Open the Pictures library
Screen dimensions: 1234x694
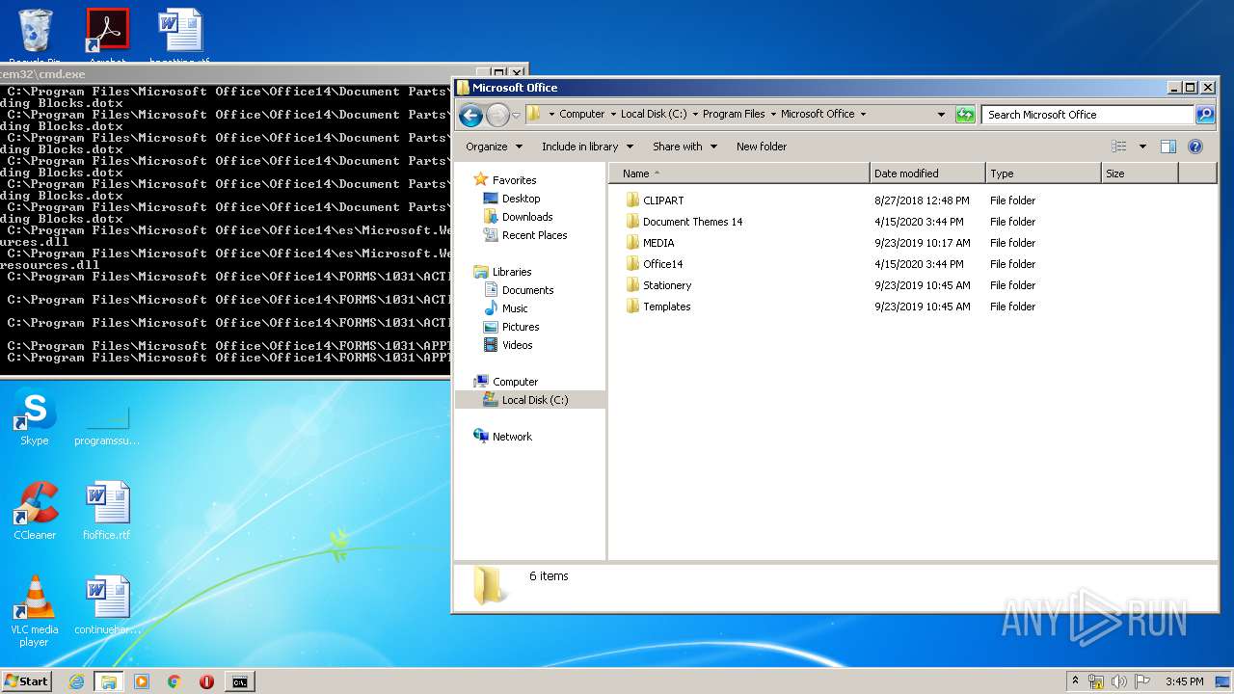pos(521,327)
